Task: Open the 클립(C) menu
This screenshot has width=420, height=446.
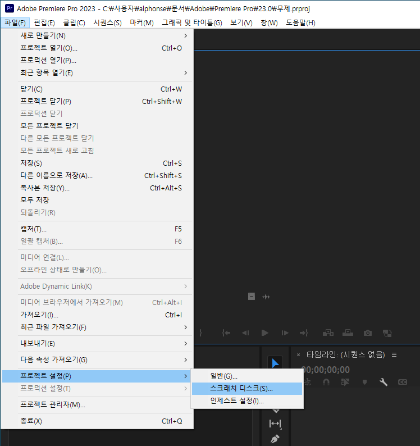Action: (74, 22)
